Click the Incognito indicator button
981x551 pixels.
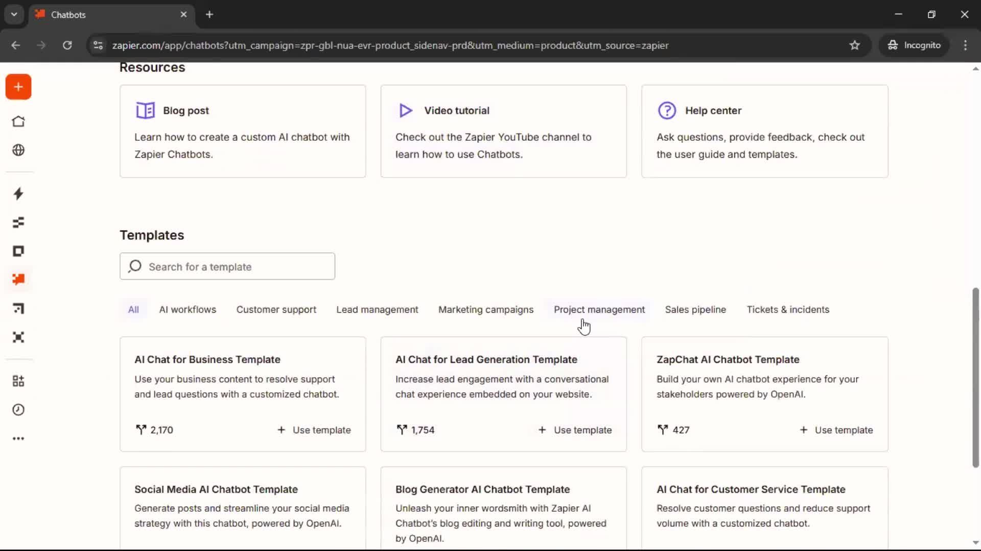[914, 45]
